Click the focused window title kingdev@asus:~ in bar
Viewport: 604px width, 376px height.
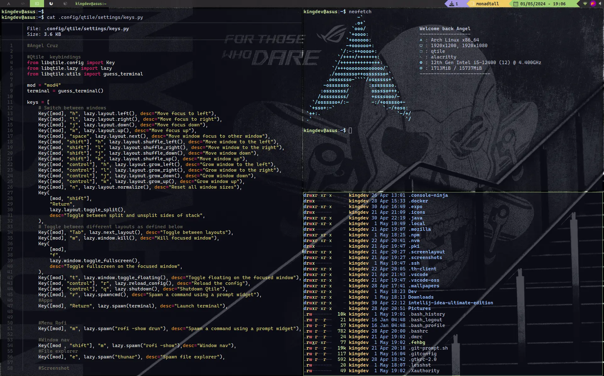coord(91,4)
